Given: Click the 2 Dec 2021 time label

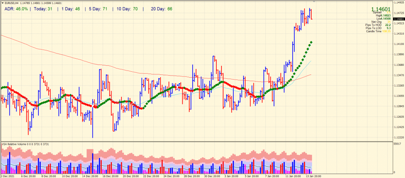Looking at the screenshot, I should point(7,176).
